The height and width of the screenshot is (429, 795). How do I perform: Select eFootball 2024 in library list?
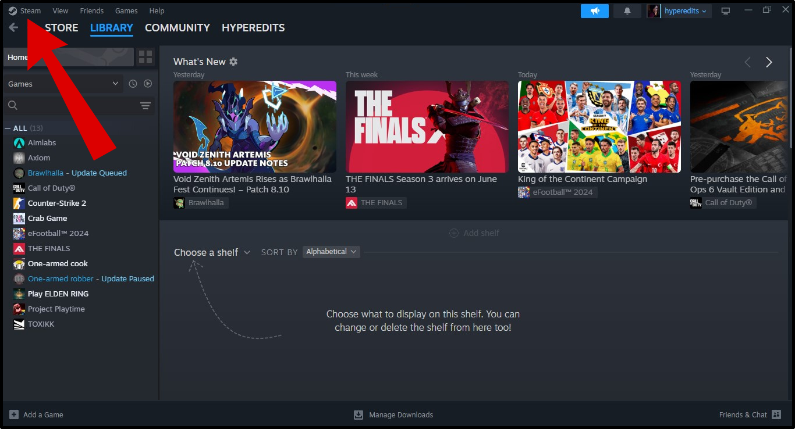[58, 233]
